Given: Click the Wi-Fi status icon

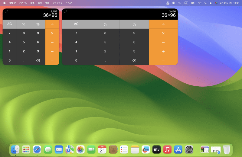Looking at the screenshot, I should 200,3.
